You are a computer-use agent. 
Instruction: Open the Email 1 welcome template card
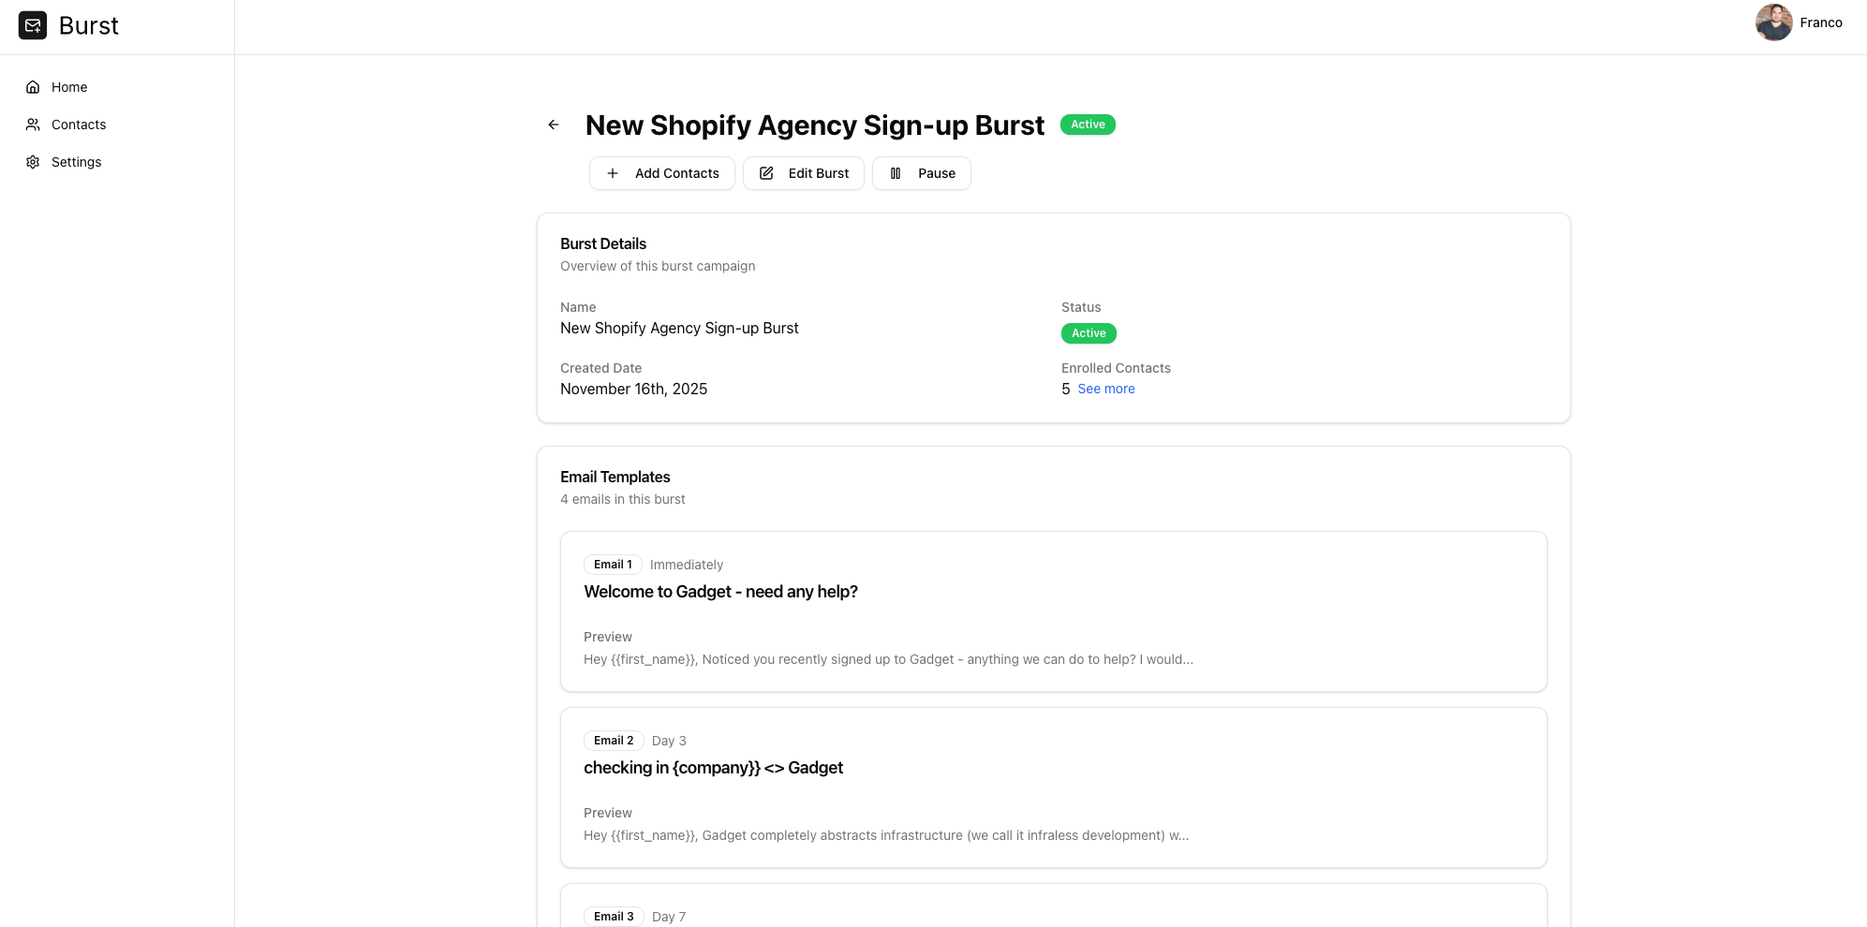(1053, 611)
